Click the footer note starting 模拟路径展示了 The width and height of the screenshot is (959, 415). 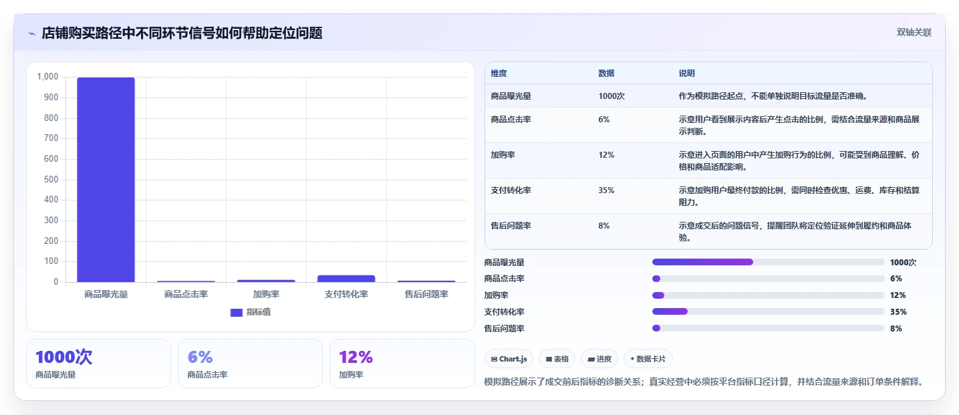(x=704, y=382)
